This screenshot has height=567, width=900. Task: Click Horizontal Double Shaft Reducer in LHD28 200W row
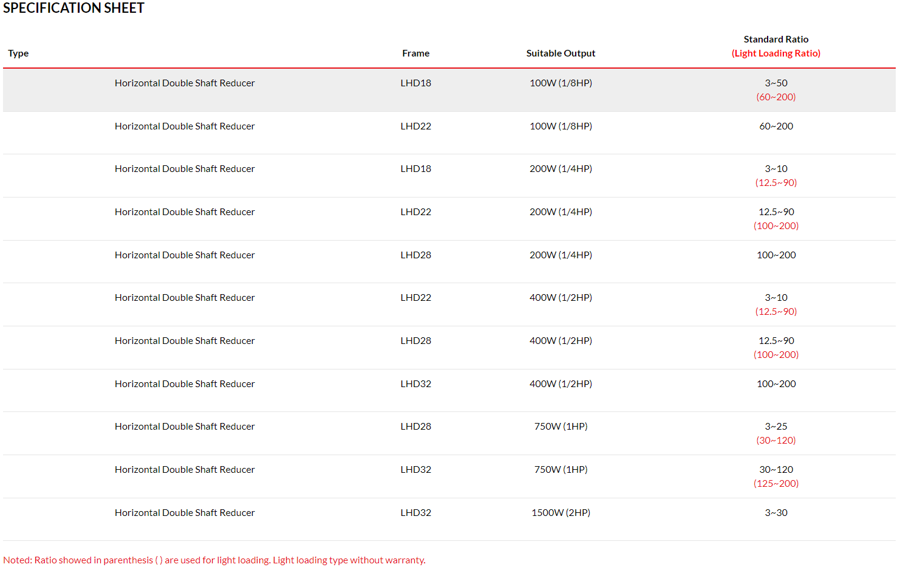(x=185, y=255)
